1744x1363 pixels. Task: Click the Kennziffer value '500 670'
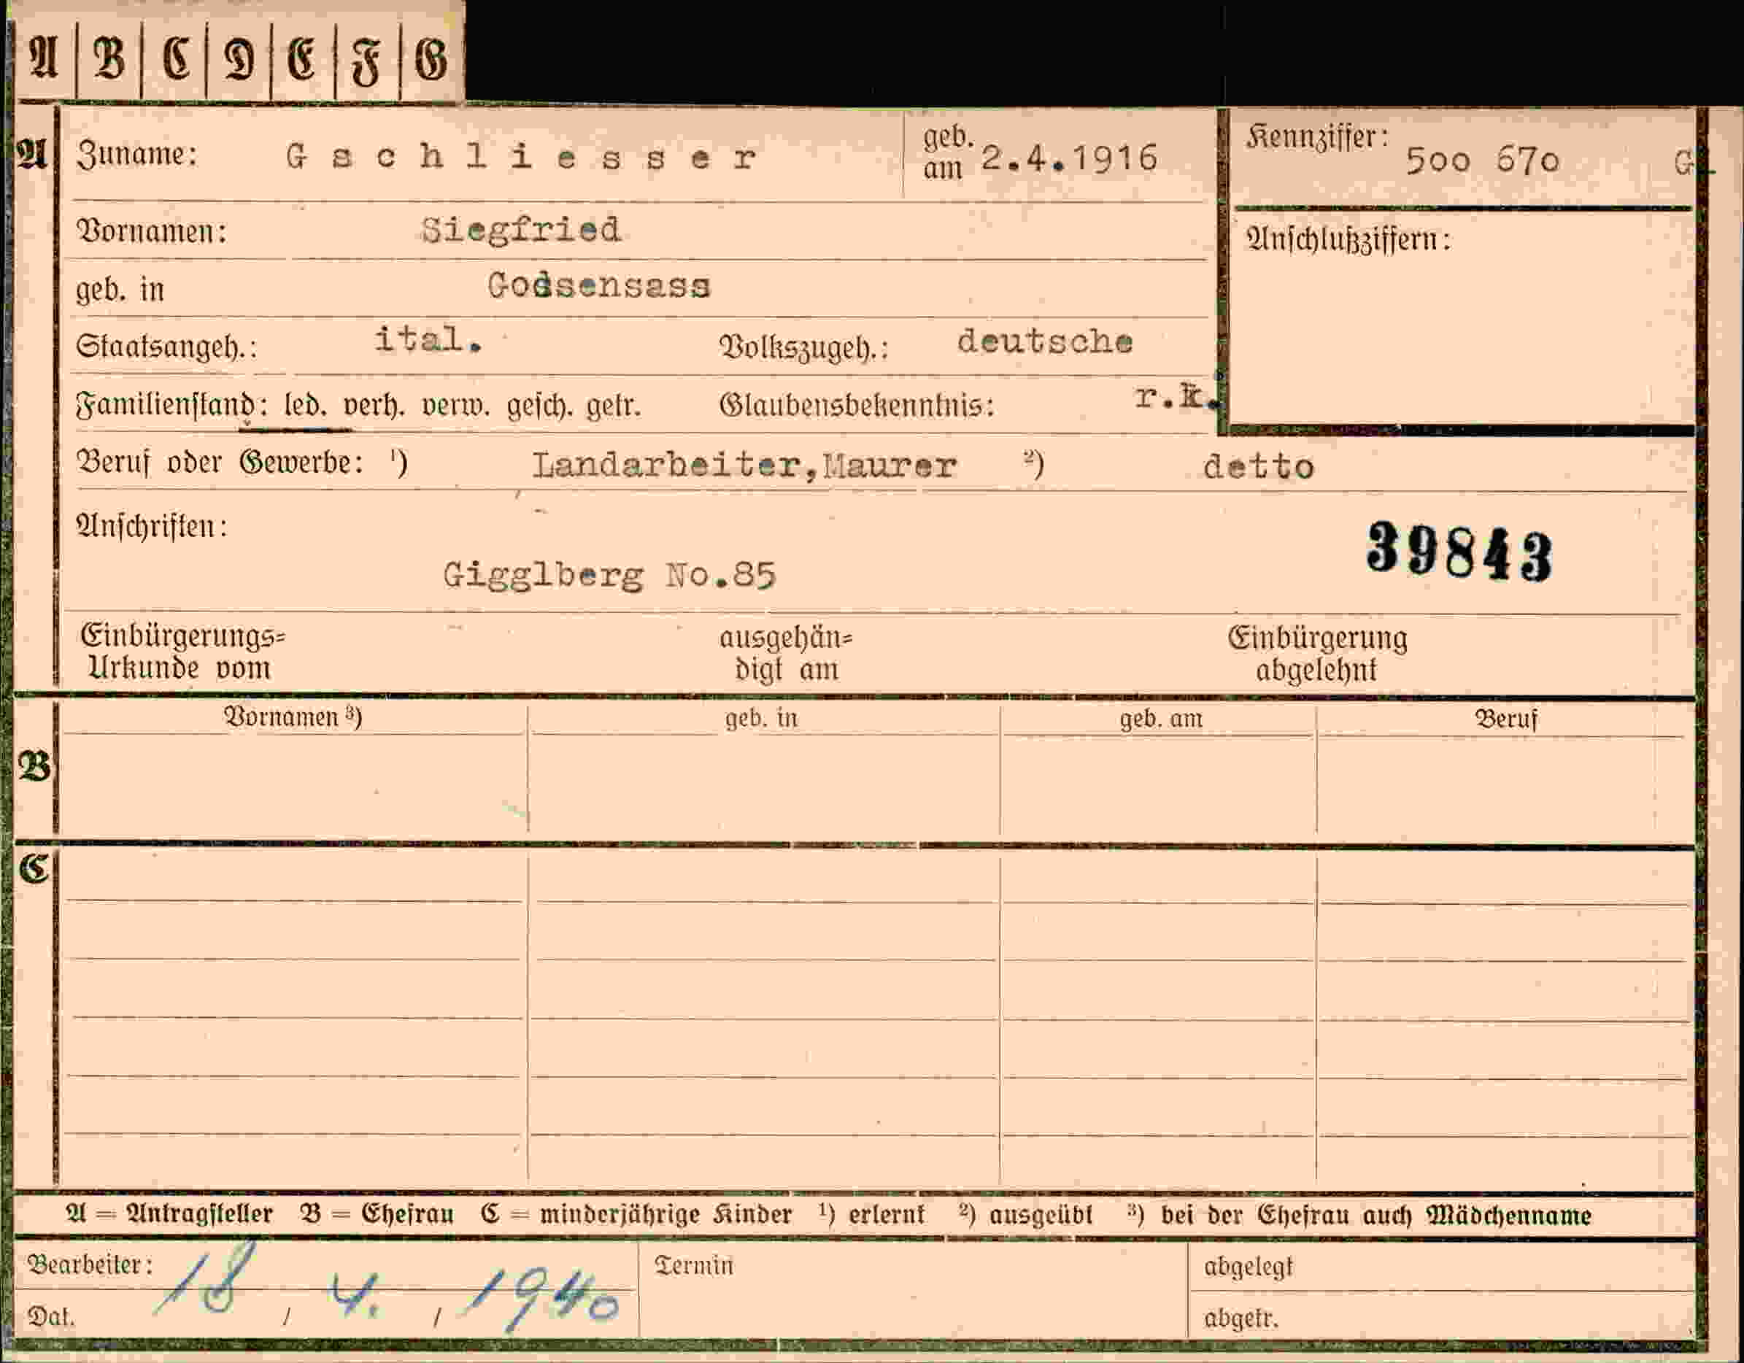coord(1482,161)
